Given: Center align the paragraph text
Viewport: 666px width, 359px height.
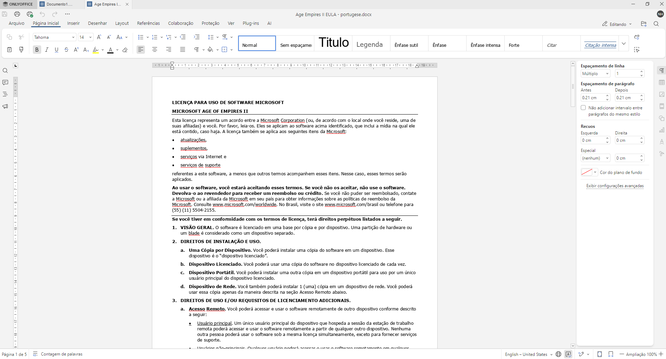Looking at the screenshot, I should (x=155, y=50).
